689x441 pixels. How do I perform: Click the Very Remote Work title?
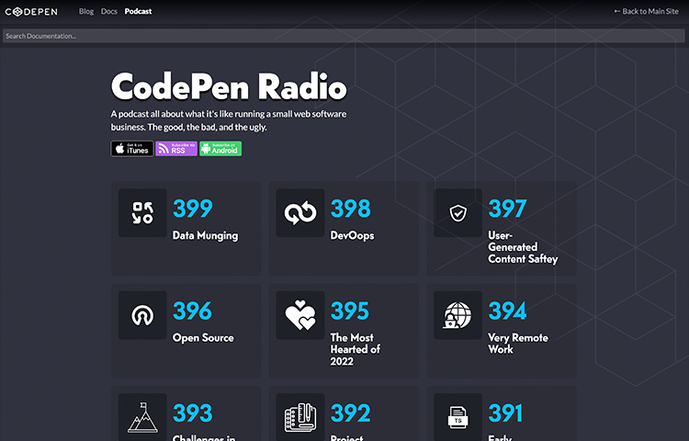518,344
